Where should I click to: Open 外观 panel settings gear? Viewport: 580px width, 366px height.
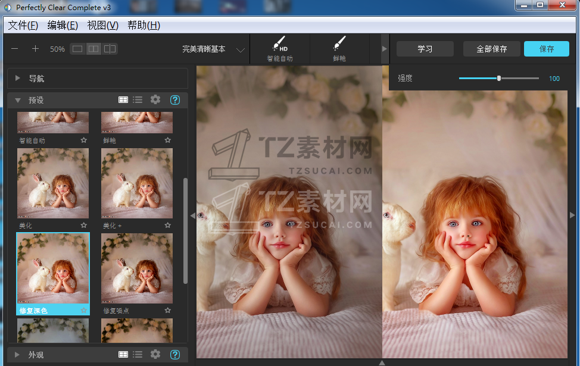[155, 355]
